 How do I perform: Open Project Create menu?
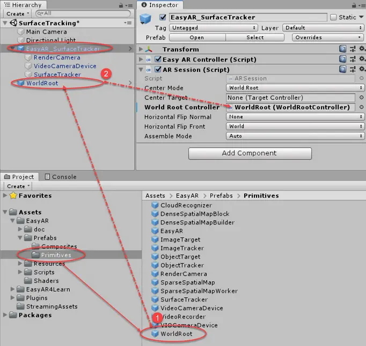pos(18,186)
